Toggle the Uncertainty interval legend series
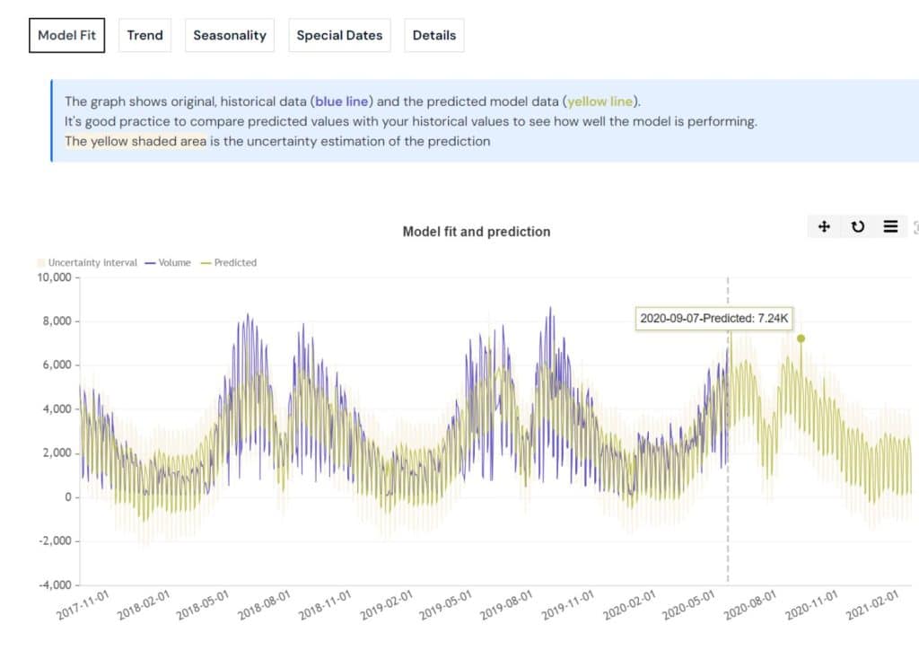 click(92, 263)
